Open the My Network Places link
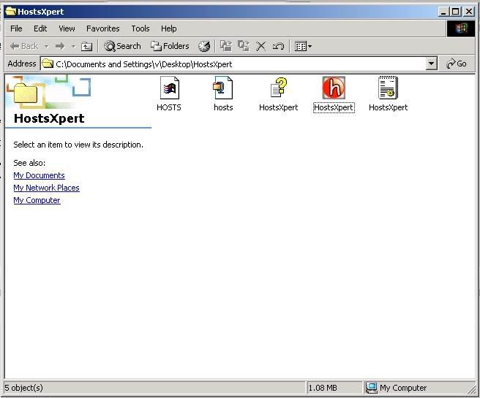The image size is (480, 398). (x=47, y=188)
